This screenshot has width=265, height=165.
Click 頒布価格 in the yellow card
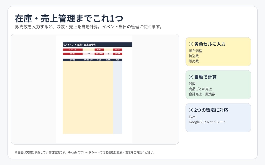point(195,51)
